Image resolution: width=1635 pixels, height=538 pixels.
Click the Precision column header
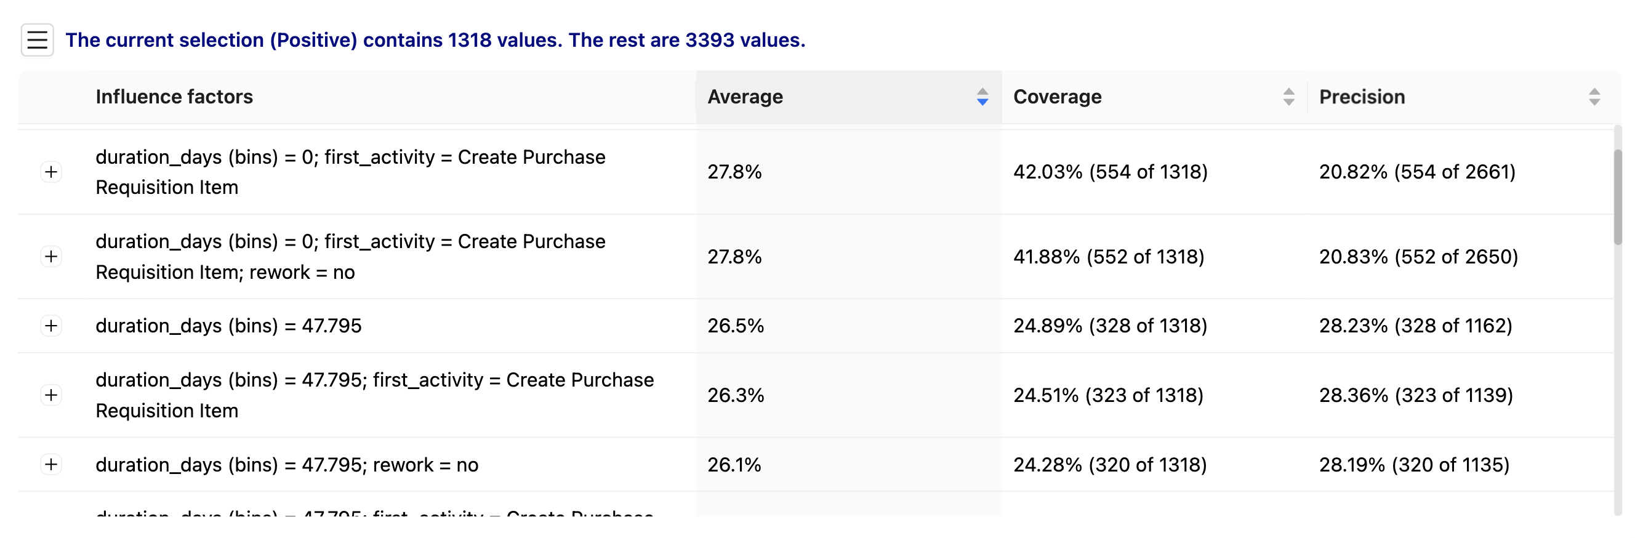pos(1460,97)
